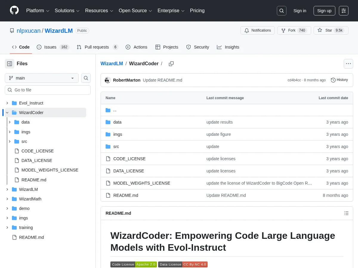Click the Apache 2.0 code license badge

134,264
